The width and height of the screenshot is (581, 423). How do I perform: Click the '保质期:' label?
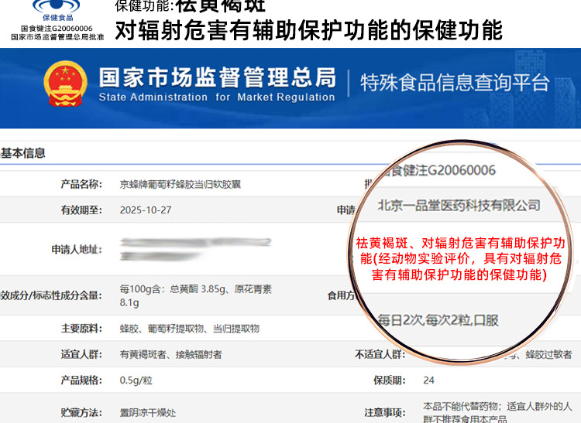pyautogui.click(x=390, y=380)
